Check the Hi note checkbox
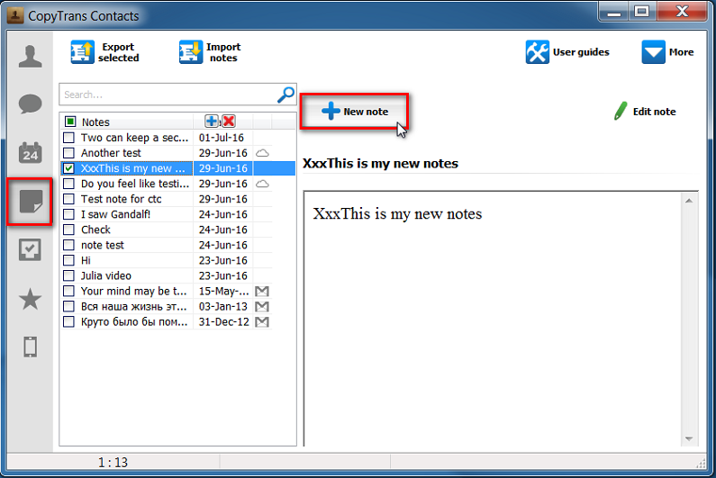Screen dimensions: 716x478 [68, 260]
